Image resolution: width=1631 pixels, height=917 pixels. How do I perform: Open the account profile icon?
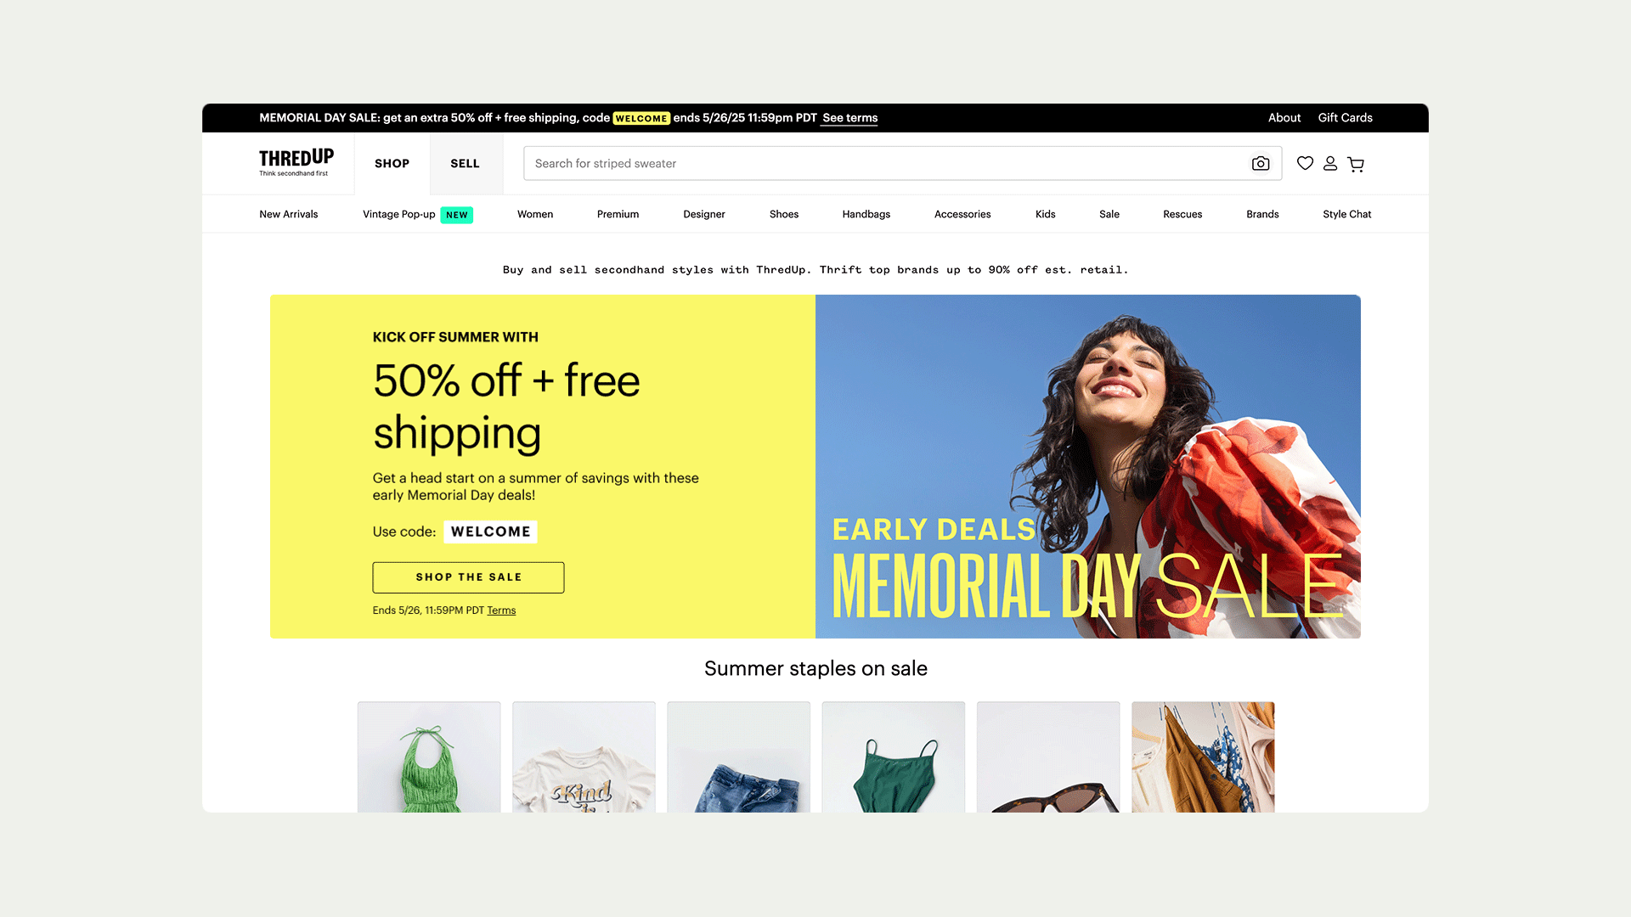click(1330, 163)
